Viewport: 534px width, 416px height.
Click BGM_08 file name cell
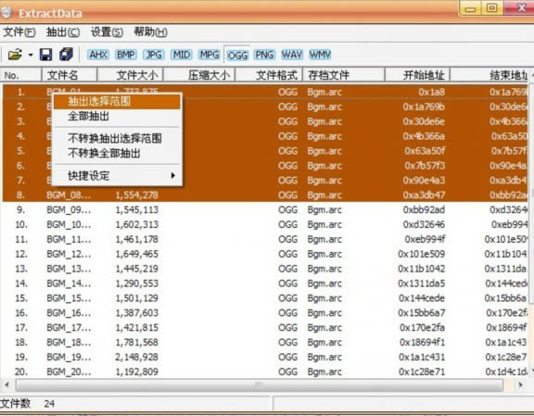[x=69, y=195]
